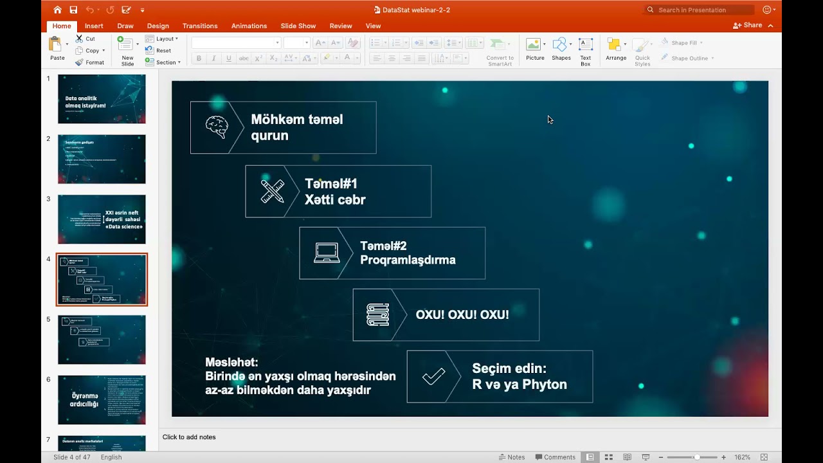Open the New Slide dropdown arrow
This screenshot has width=823, height=463.
click(137, 44)
